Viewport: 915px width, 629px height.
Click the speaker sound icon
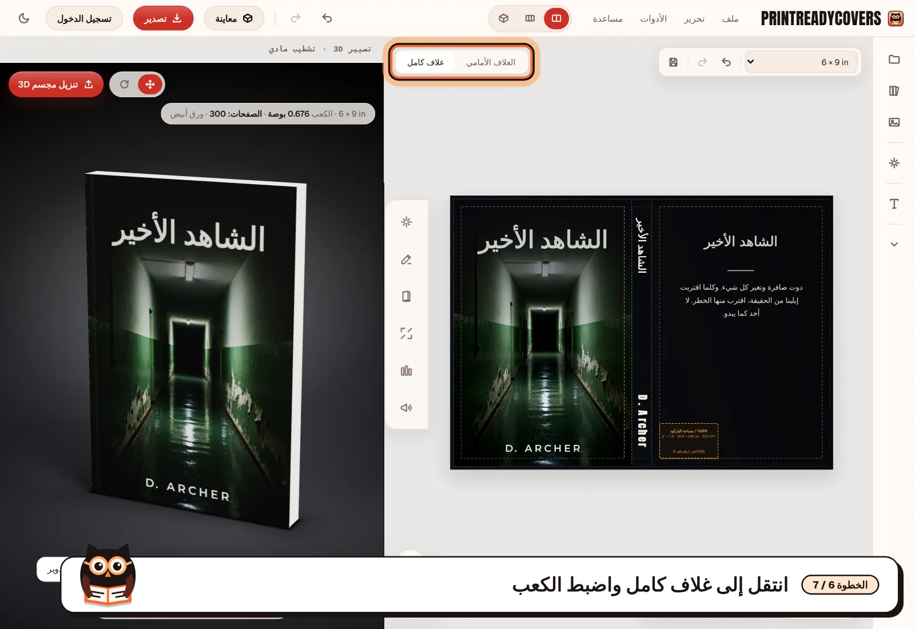(407, 408)
